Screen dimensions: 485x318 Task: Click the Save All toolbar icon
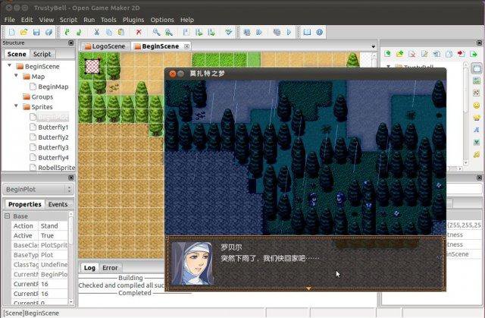coord(48,32)
